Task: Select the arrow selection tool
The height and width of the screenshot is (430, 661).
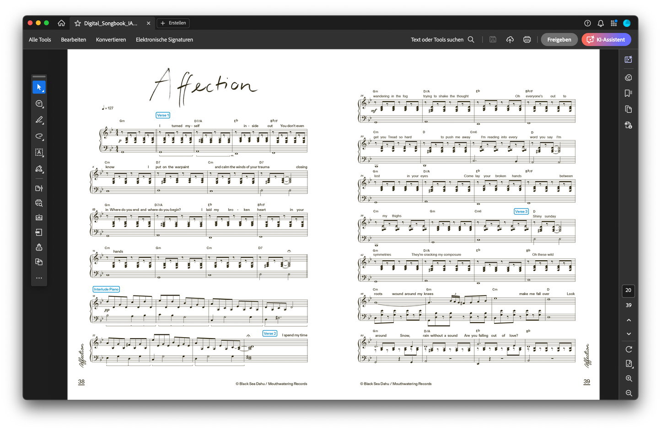Action: point(39,87)
